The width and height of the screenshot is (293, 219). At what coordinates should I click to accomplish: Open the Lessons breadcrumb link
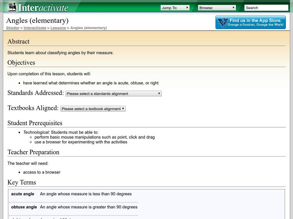click(58, 28)
